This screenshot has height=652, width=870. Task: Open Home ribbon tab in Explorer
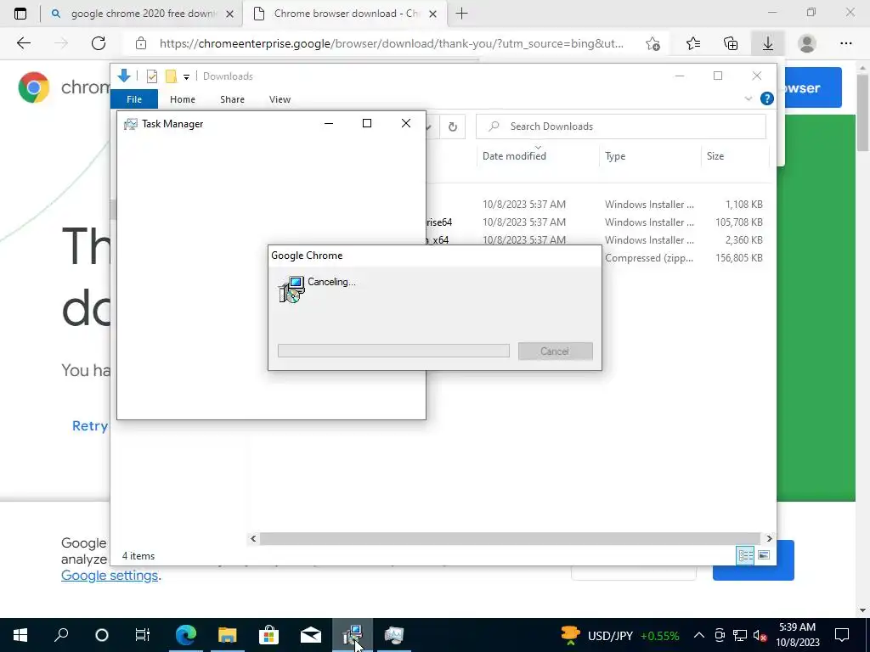pyautogui.click(x=183, y=99)
